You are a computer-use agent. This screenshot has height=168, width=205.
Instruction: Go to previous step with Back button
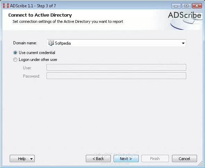98,159
